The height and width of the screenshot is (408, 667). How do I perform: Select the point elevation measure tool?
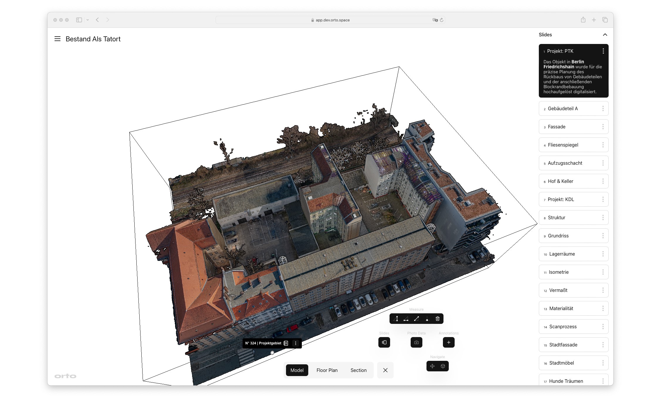pos(427,319)
